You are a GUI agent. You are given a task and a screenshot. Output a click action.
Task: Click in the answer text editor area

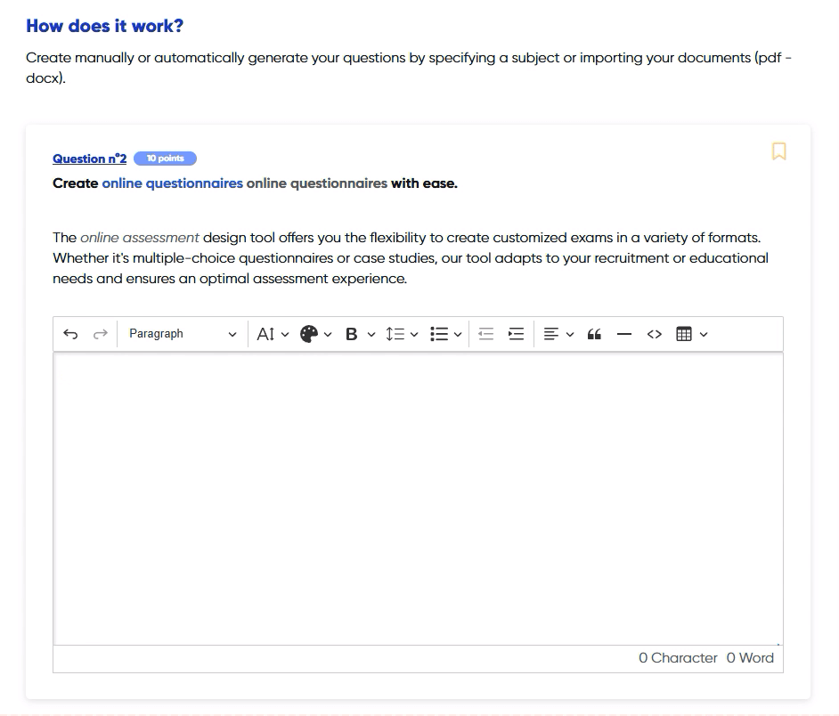click(418, 499)
